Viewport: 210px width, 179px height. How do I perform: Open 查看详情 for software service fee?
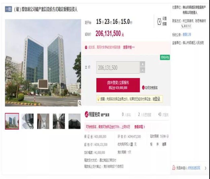pyautogui.click(x=129, y=47)
